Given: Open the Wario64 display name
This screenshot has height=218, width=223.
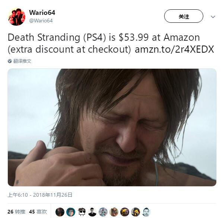Looking at the screenshot, I should click(42, 13).
